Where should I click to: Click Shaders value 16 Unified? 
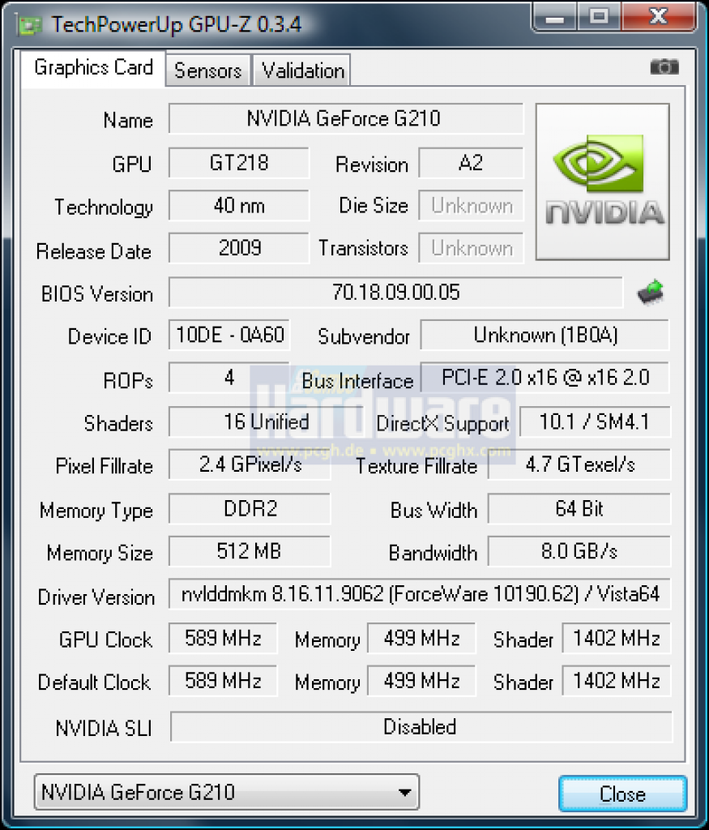click(266, 421)
